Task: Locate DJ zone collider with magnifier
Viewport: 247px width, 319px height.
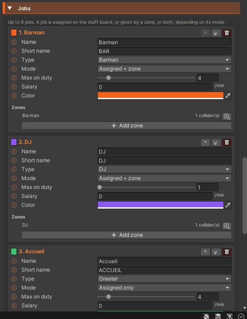Action: point(226,226)
